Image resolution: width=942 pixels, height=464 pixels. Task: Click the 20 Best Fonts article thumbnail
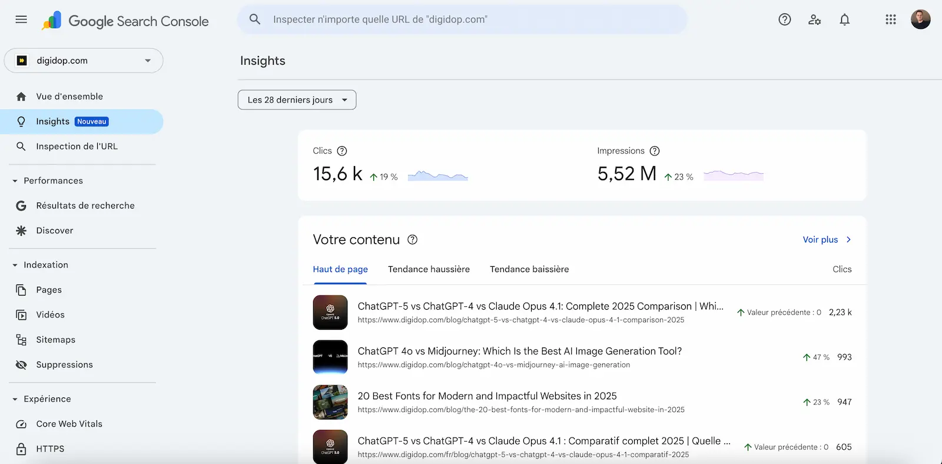tap(330, 402)
